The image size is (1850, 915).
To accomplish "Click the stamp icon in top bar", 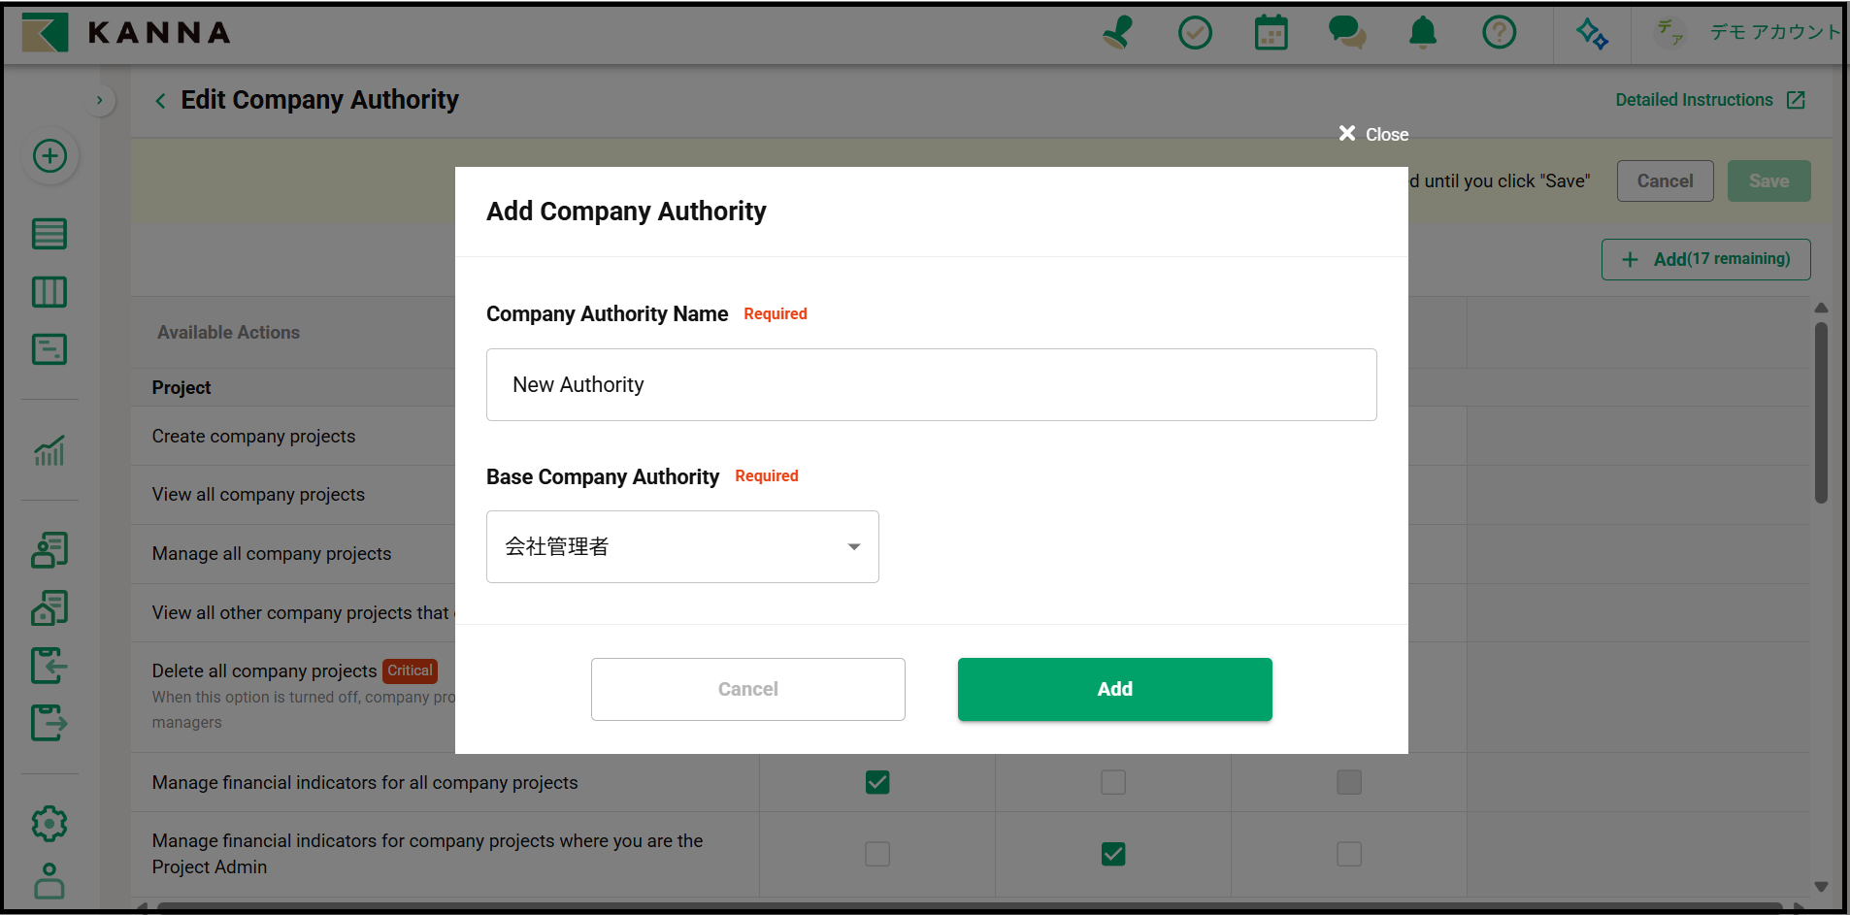I will [x=1118, y=33].
